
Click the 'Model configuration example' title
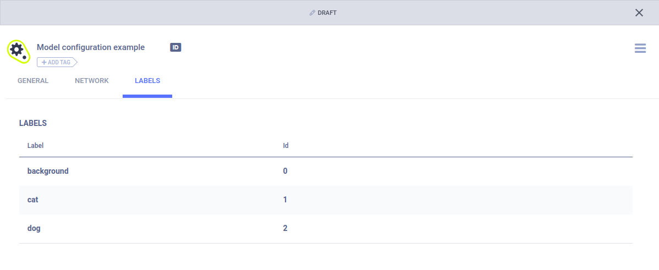[91, 47]
